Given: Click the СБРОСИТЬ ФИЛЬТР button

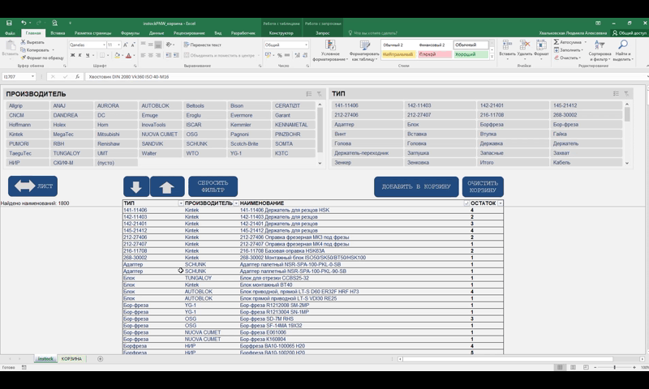Looking at the screenshot, I should (x=213, y=186).
